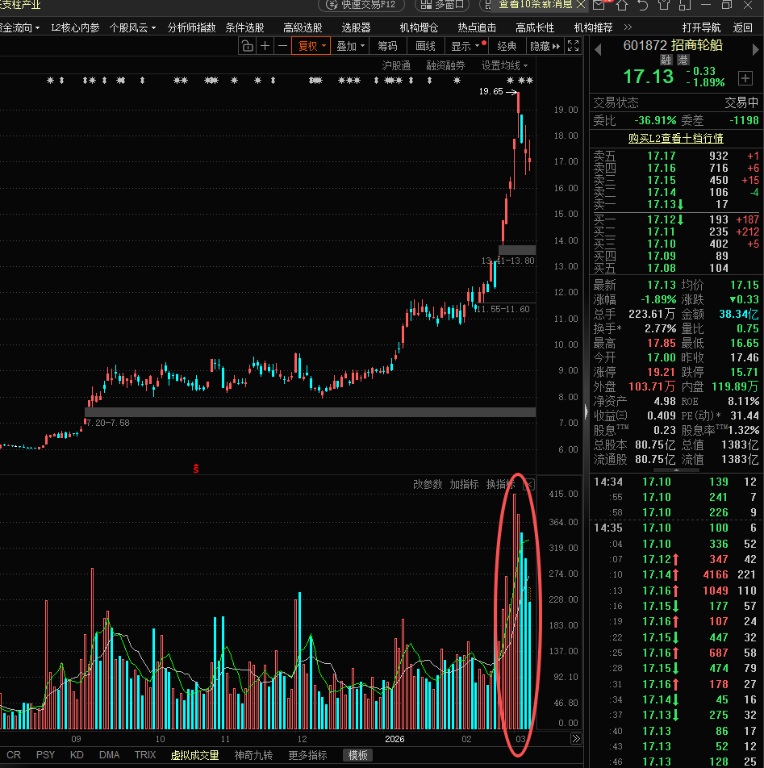Click 购买L2查看十档行情 link
This screenshot has width=764, height=768.
click(675, 138)
